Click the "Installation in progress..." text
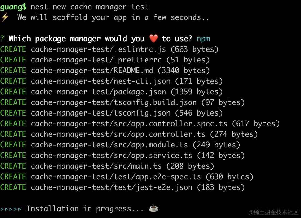This screenshot has height=218, width=301. click(85, 209)
